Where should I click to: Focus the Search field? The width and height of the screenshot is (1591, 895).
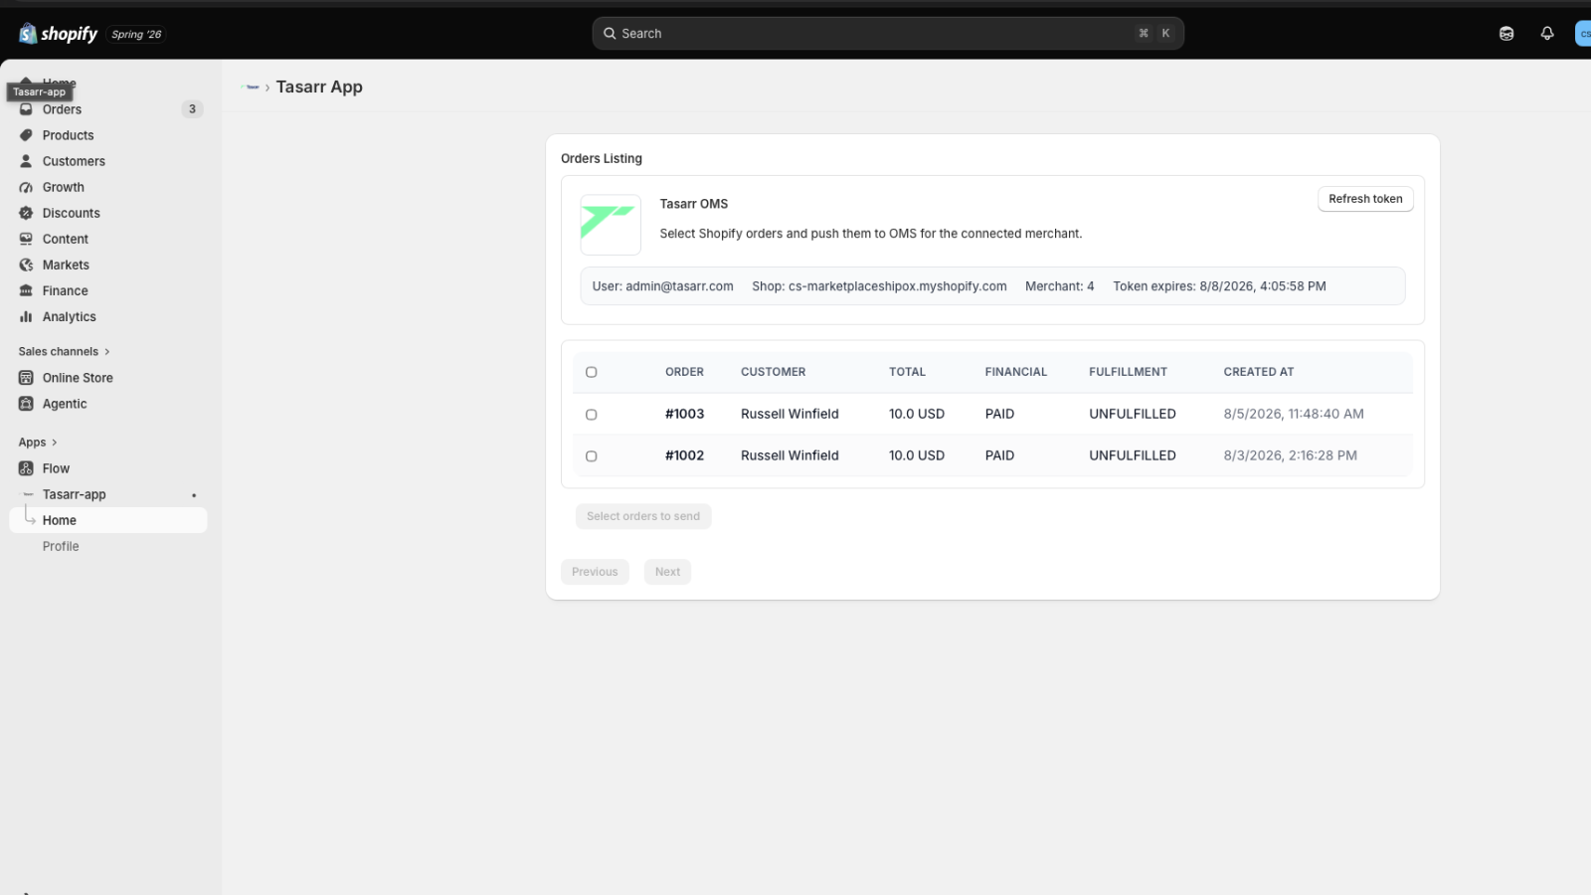tap(888, 34)
